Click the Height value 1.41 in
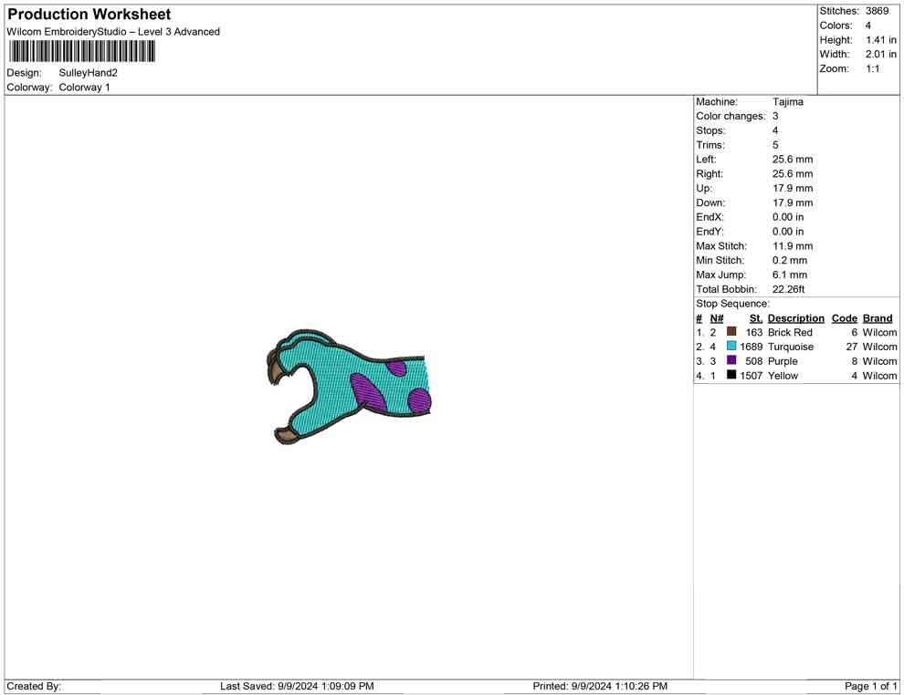 pos(881,40)
